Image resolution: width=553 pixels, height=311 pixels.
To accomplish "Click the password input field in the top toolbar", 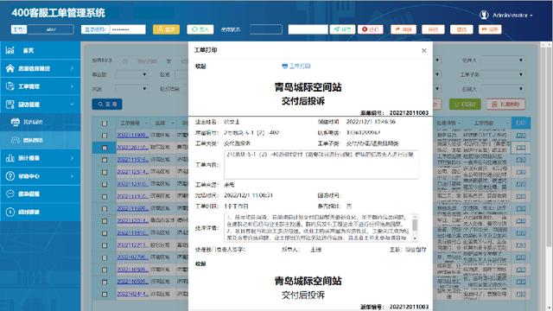I will click(128, 29).
